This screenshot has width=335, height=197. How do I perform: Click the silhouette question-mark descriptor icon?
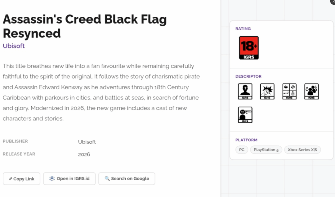tap(245, 91)
